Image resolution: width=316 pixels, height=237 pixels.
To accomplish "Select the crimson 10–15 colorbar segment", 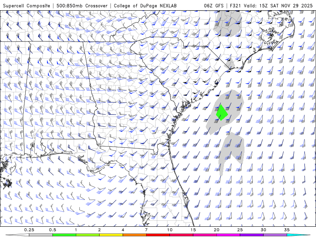I will tap(181, 235).
